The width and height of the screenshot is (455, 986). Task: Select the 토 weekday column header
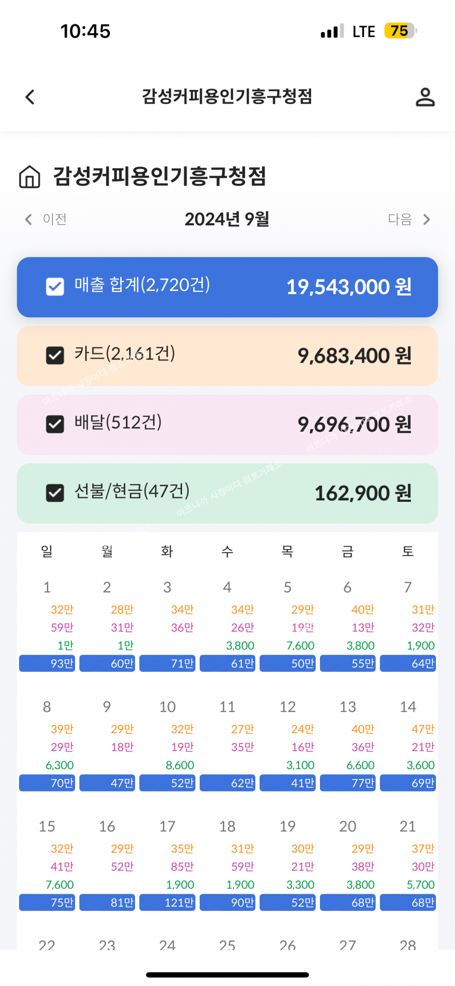pyautogui.click(x=408, y=551)
